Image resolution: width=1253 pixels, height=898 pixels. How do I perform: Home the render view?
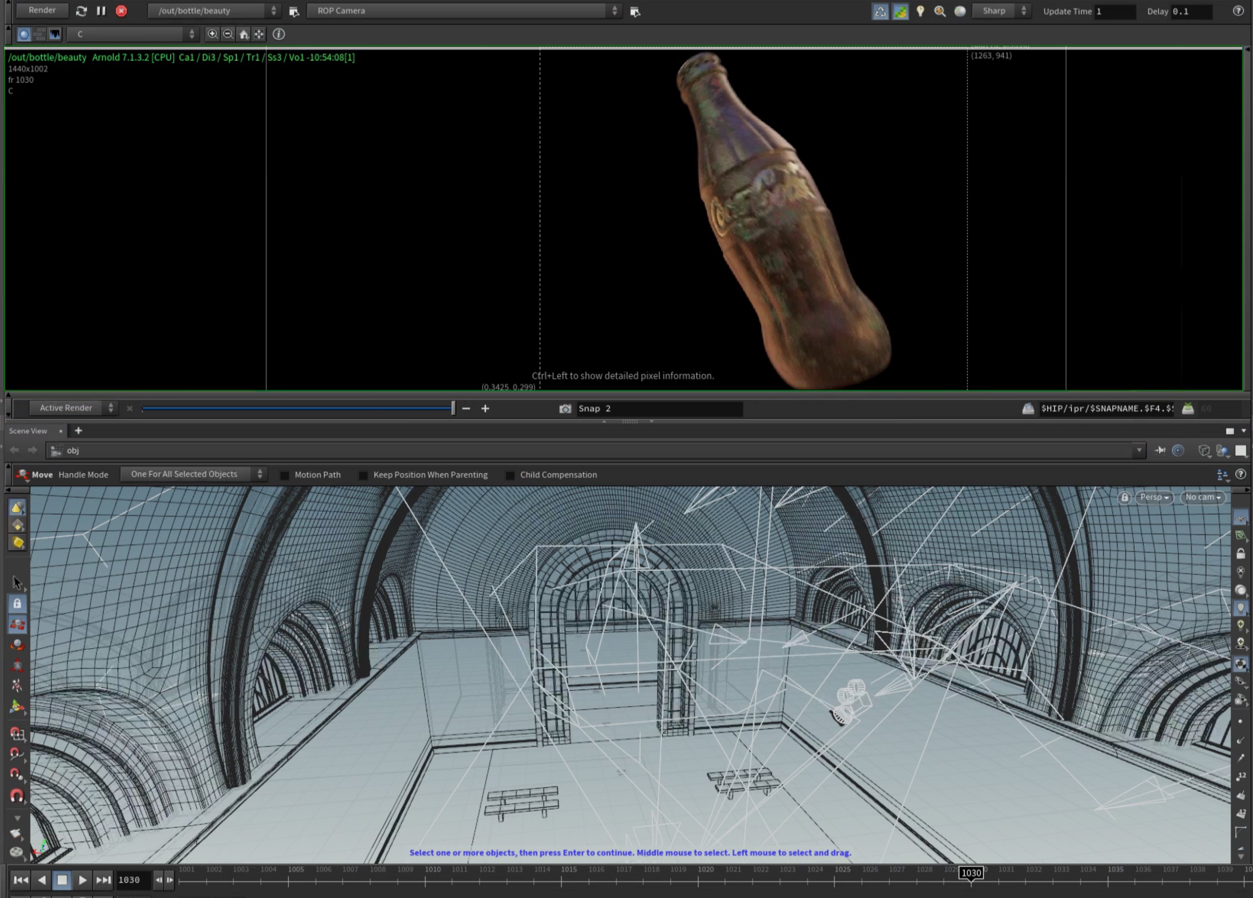(x=244, y=34)
